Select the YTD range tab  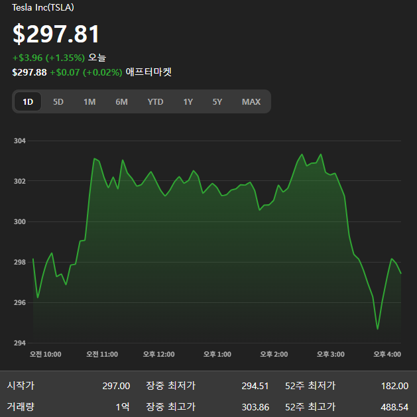pos(155,101)
